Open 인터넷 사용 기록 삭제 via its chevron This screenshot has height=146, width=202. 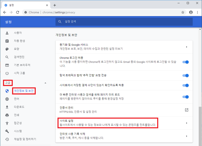(186, 136)
